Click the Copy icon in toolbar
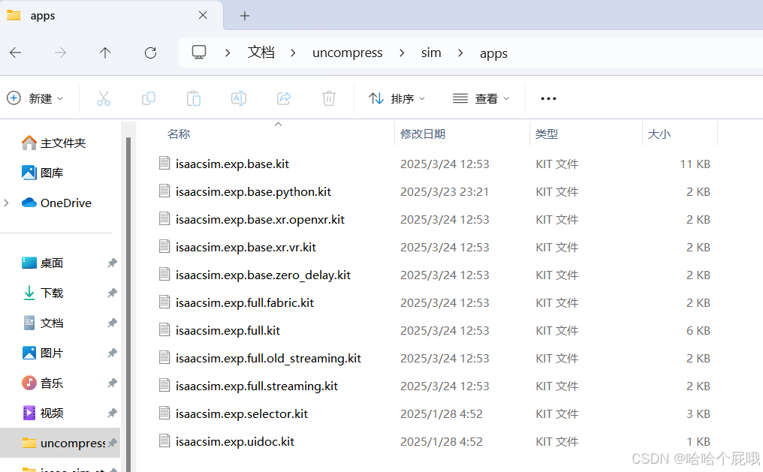Viewport: 763px width, 472px height. (149, 99)
